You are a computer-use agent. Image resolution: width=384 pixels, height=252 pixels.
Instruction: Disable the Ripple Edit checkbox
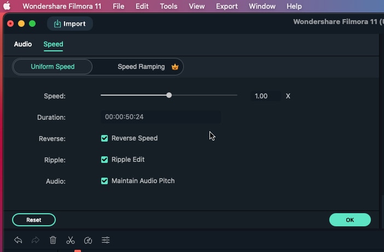pos(104,160)
